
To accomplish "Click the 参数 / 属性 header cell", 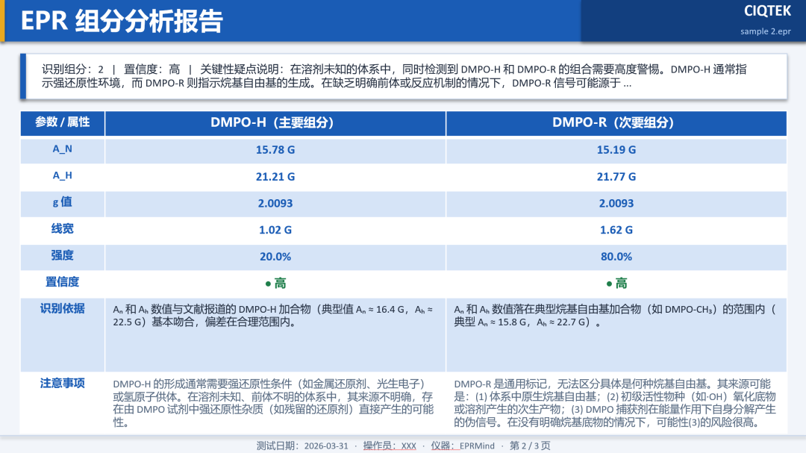I will pyautogui.click(x=63, y=123).
